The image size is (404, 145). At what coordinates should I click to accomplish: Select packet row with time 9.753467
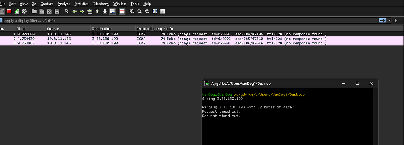coord(202,43)
